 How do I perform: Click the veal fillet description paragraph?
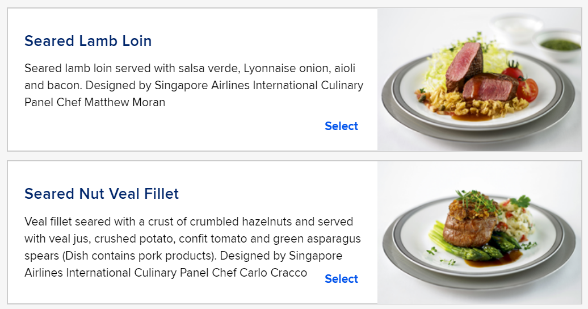tap(193, 247)
